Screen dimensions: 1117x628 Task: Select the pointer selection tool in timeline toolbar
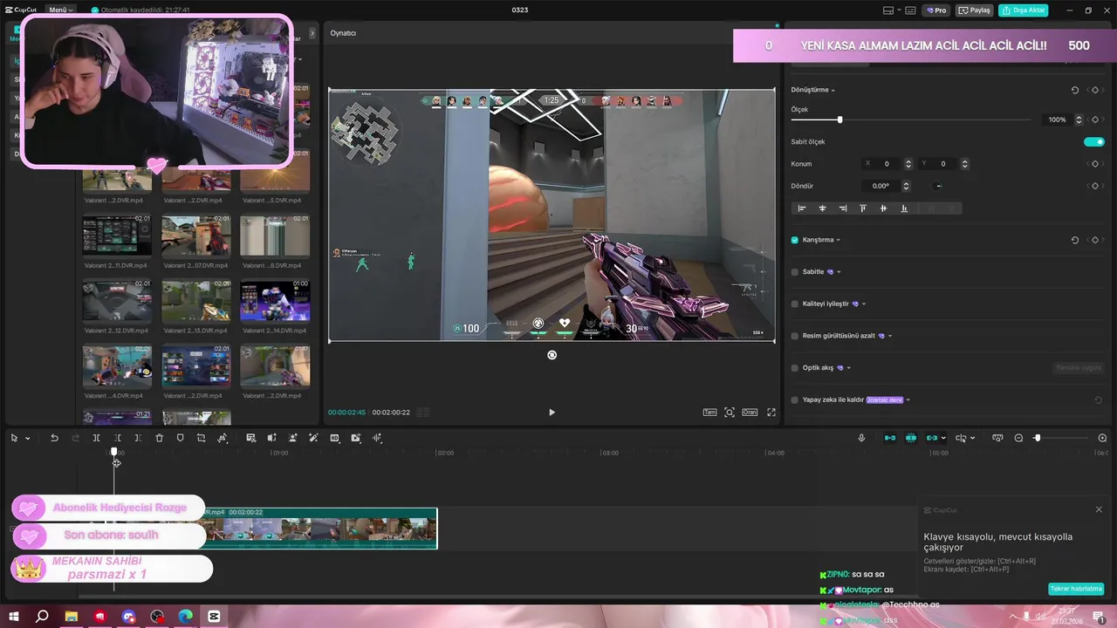click(x=14, y=438)
